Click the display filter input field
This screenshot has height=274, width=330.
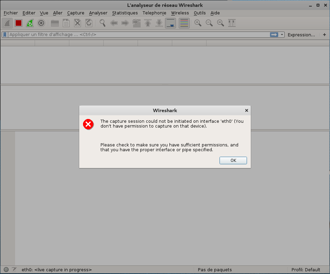[x=137, y=35]
